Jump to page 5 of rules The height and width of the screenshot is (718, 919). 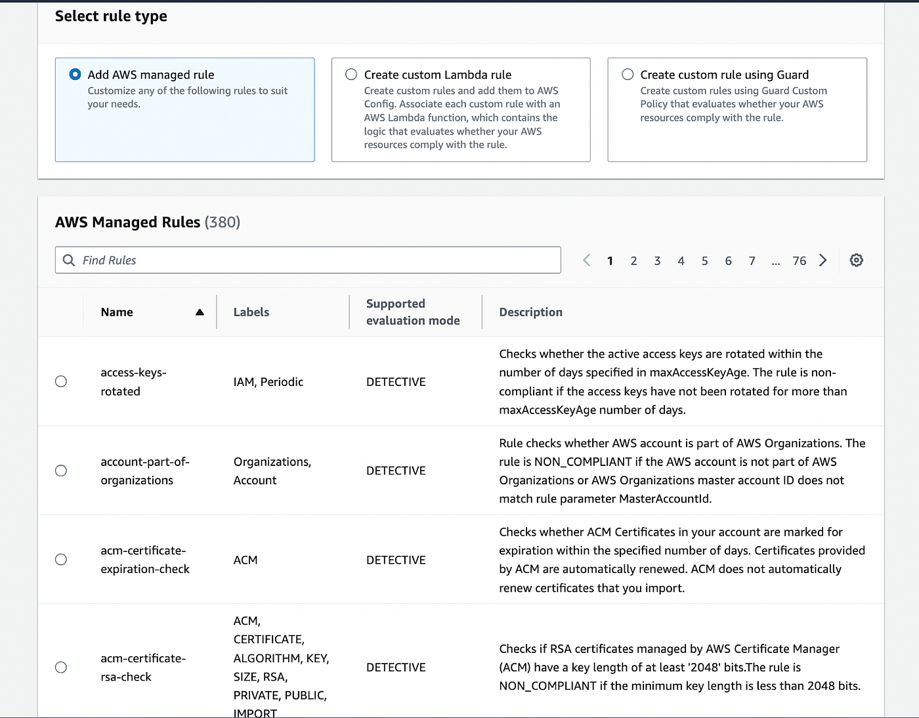coord(704,261)
